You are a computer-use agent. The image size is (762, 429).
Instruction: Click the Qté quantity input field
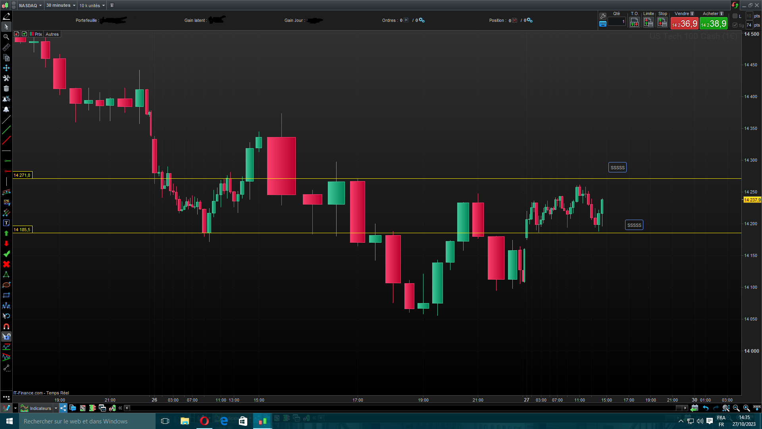tap(616, 22)
